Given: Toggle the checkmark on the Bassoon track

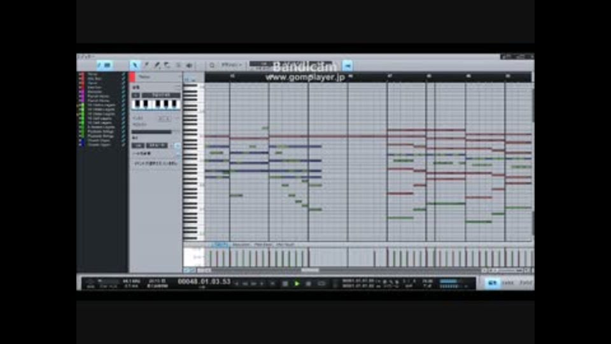Looking at the screenshot, I should pyautogui.click(x=123, y=92).
